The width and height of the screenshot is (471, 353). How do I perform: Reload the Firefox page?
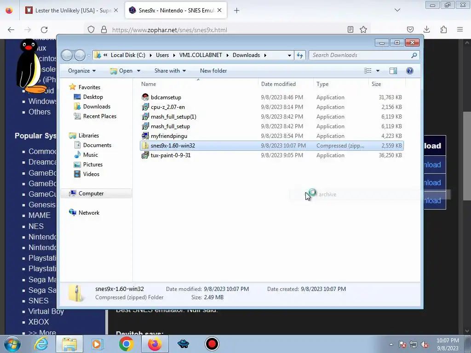point(44,30)
